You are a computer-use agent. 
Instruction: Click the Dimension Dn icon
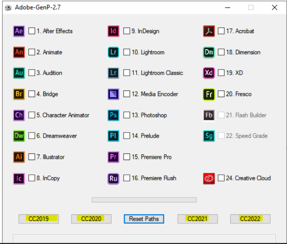pos(209,52)
